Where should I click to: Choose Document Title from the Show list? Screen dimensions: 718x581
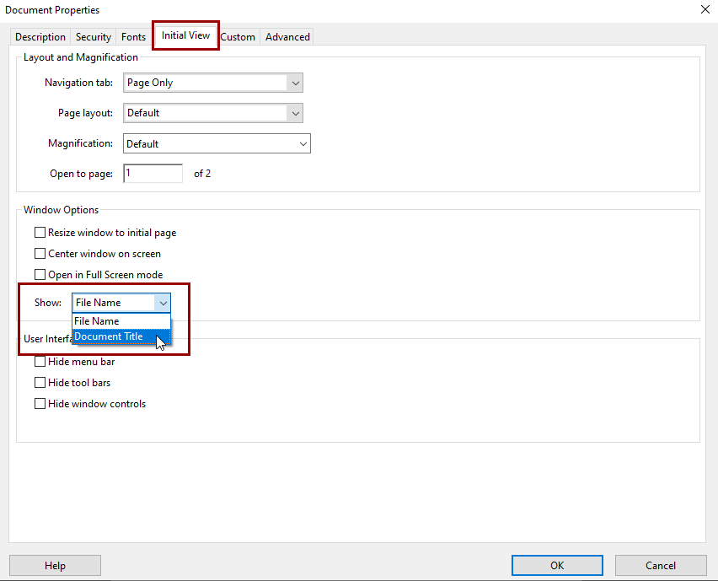click(121, 336)
